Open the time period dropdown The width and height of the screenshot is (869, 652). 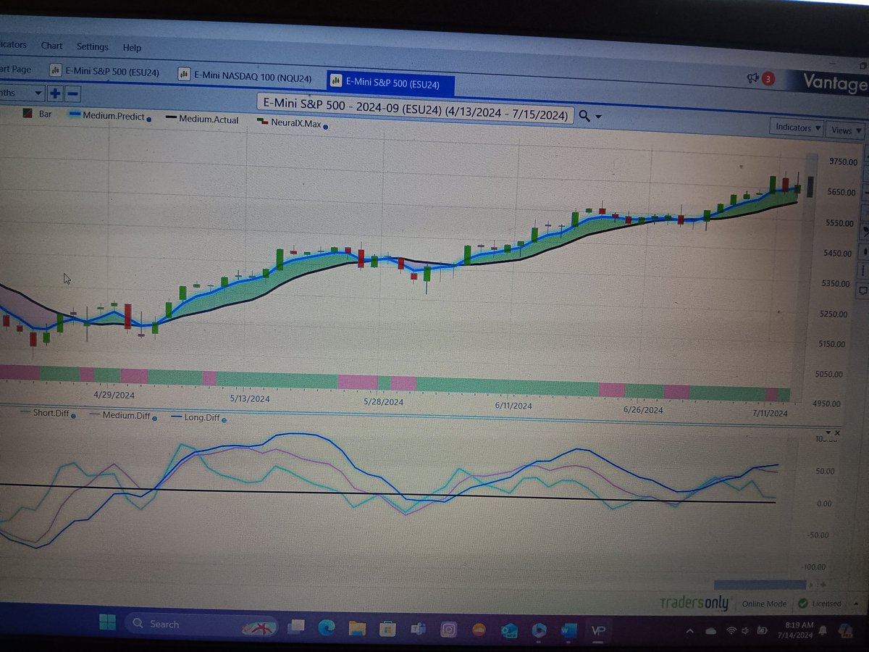pos(22,93)
